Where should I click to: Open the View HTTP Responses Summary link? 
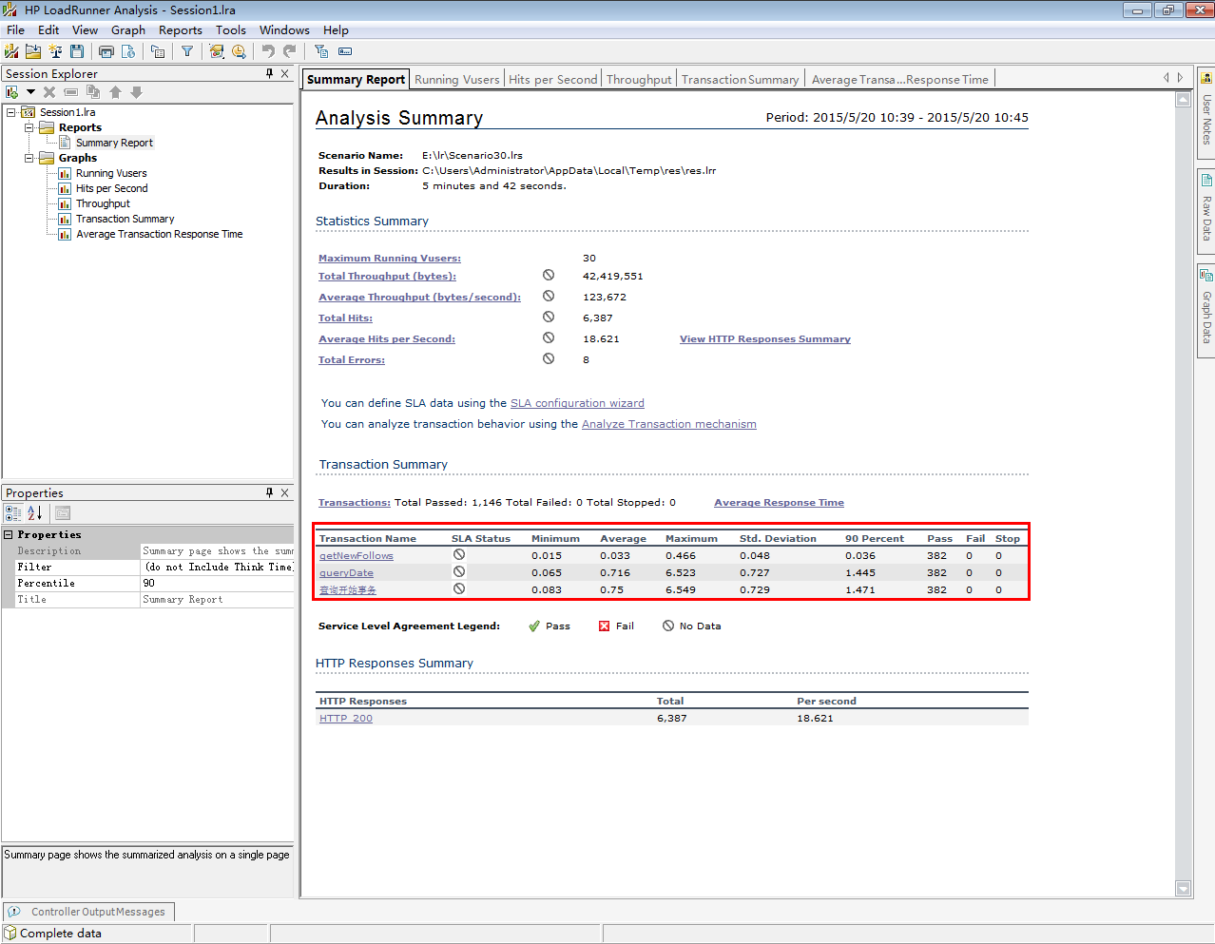click(765, 339)
